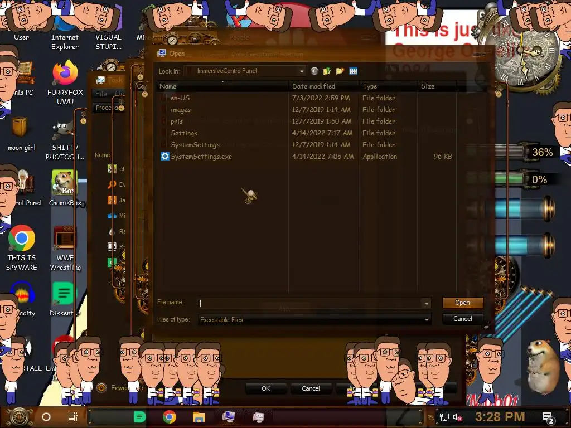Click the 3:28 PM taskbar clock

[x=500, y=416]
